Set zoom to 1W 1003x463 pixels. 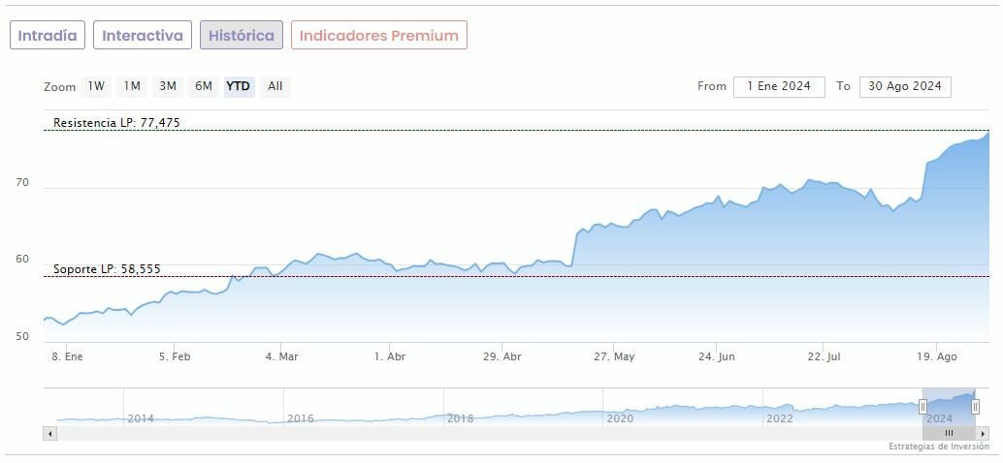[96, 86]
